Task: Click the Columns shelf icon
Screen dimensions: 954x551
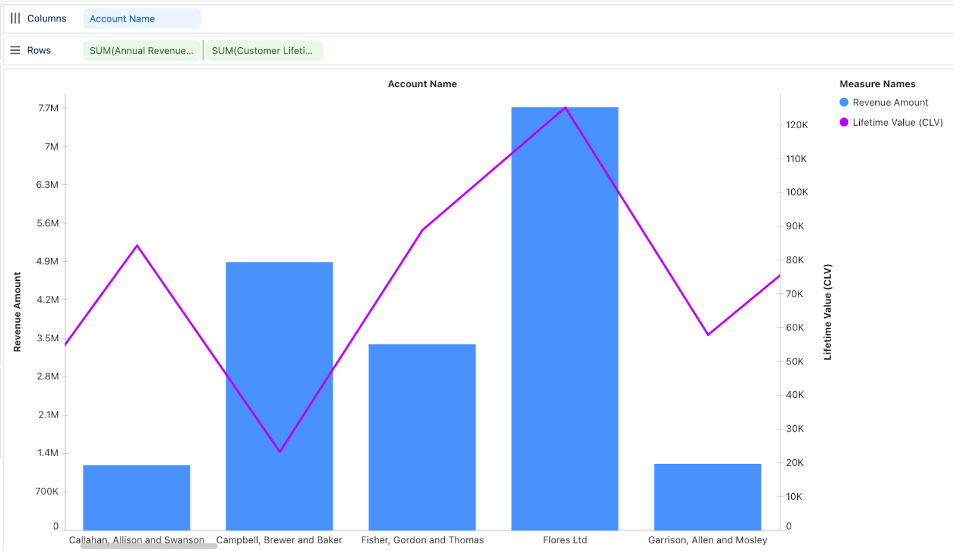Action: [16, 18]
